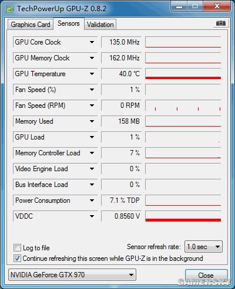Select the NVIDIA GeForce GTX 970 device dropdown
Viewport: 235px width, 289px height.
tap(72, 275)
